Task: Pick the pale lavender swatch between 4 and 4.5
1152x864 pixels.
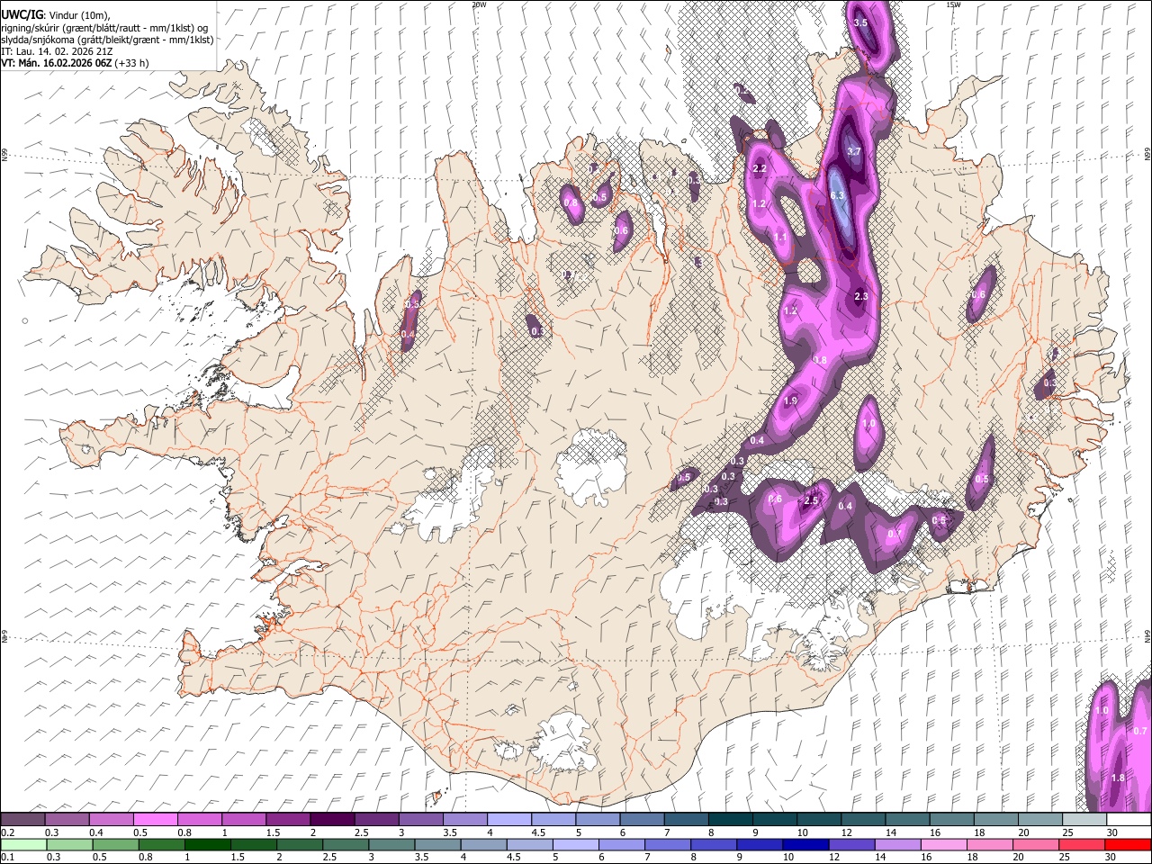Action: (508, 819)
